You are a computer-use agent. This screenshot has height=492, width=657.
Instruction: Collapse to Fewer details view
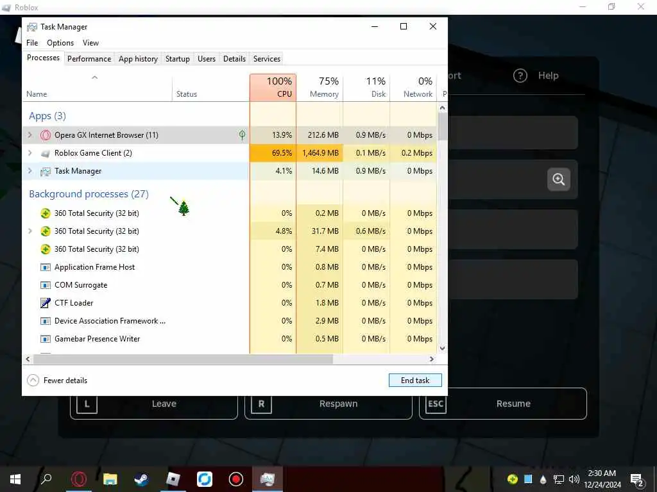[57, 381]
